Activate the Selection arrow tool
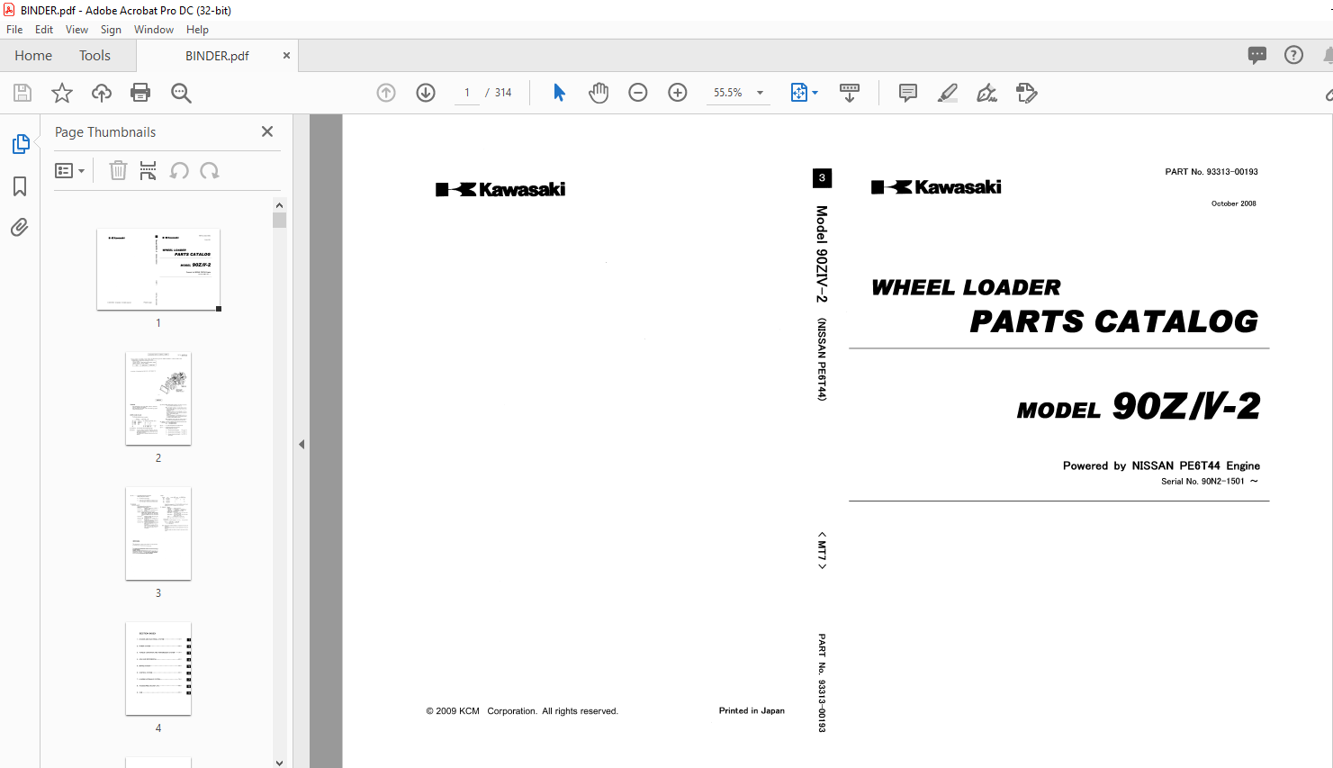This screenshot has width=1333, height=768. point(559,93)
